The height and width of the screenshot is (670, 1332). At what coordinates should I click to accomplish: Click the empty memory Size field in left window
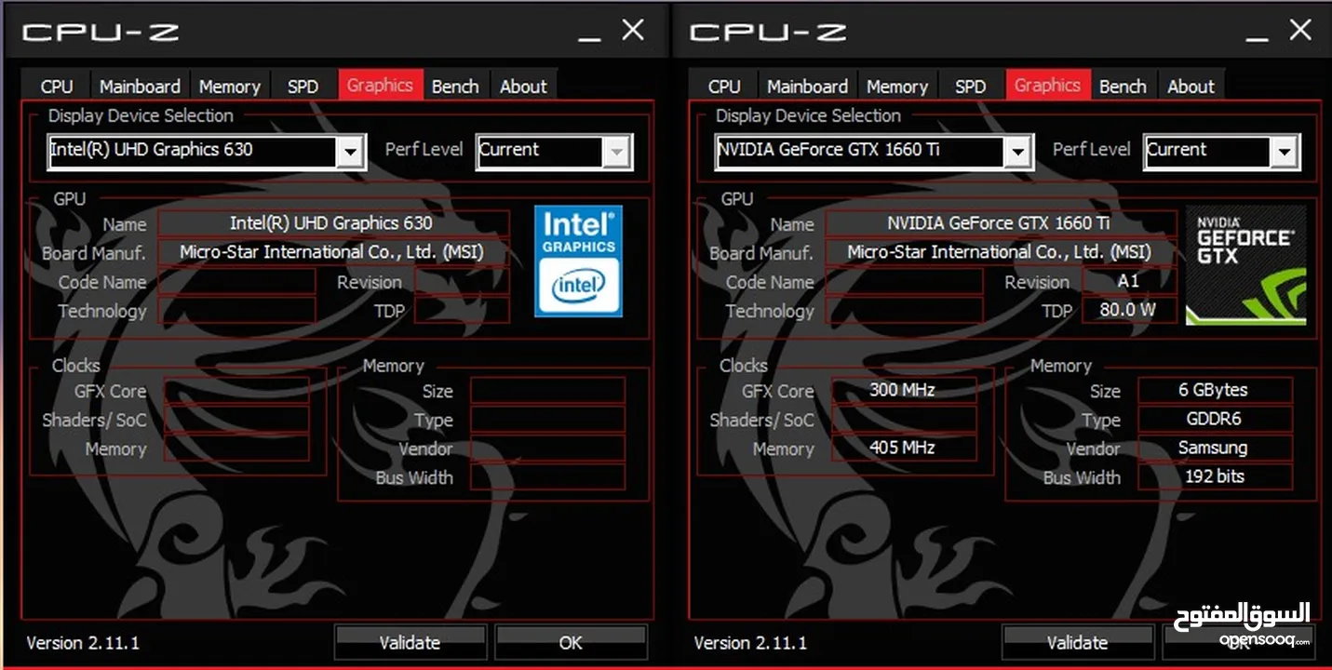click(547, 390)
